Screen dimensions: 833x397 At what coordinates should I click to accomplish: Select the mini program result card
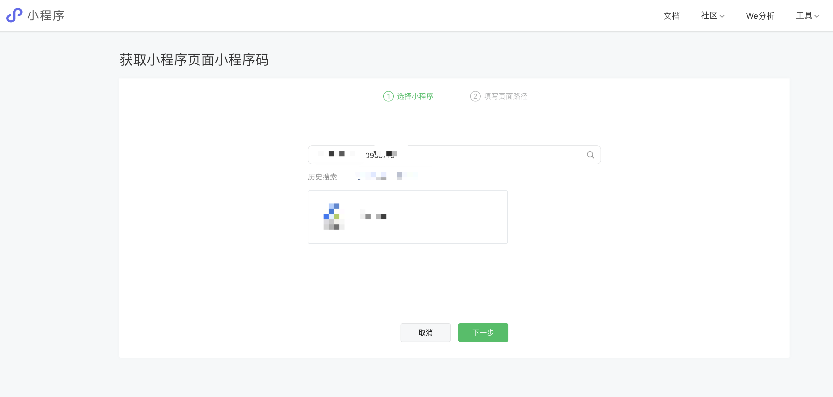coord(407,217)
